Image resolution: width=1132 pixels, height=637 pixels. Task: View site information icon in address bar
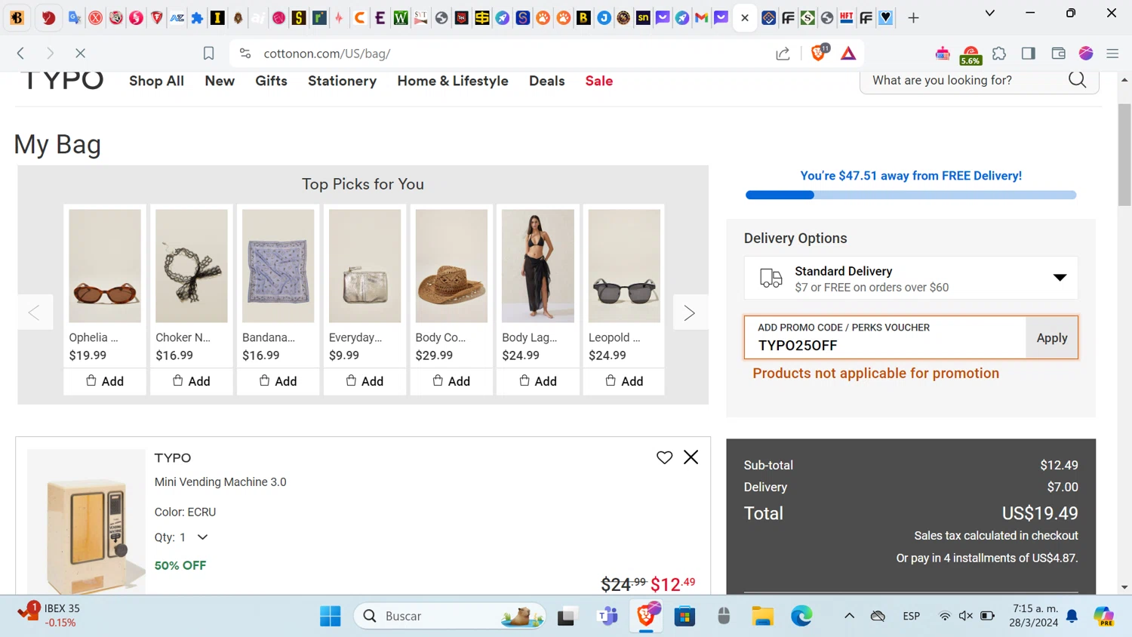click(x=245, y=53)
